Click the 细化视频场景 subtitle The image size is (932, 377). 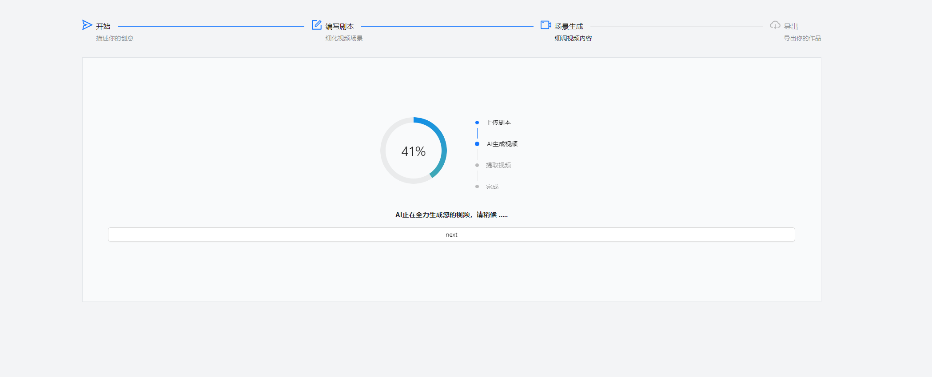pyautogui.click(x=344, y=38)
